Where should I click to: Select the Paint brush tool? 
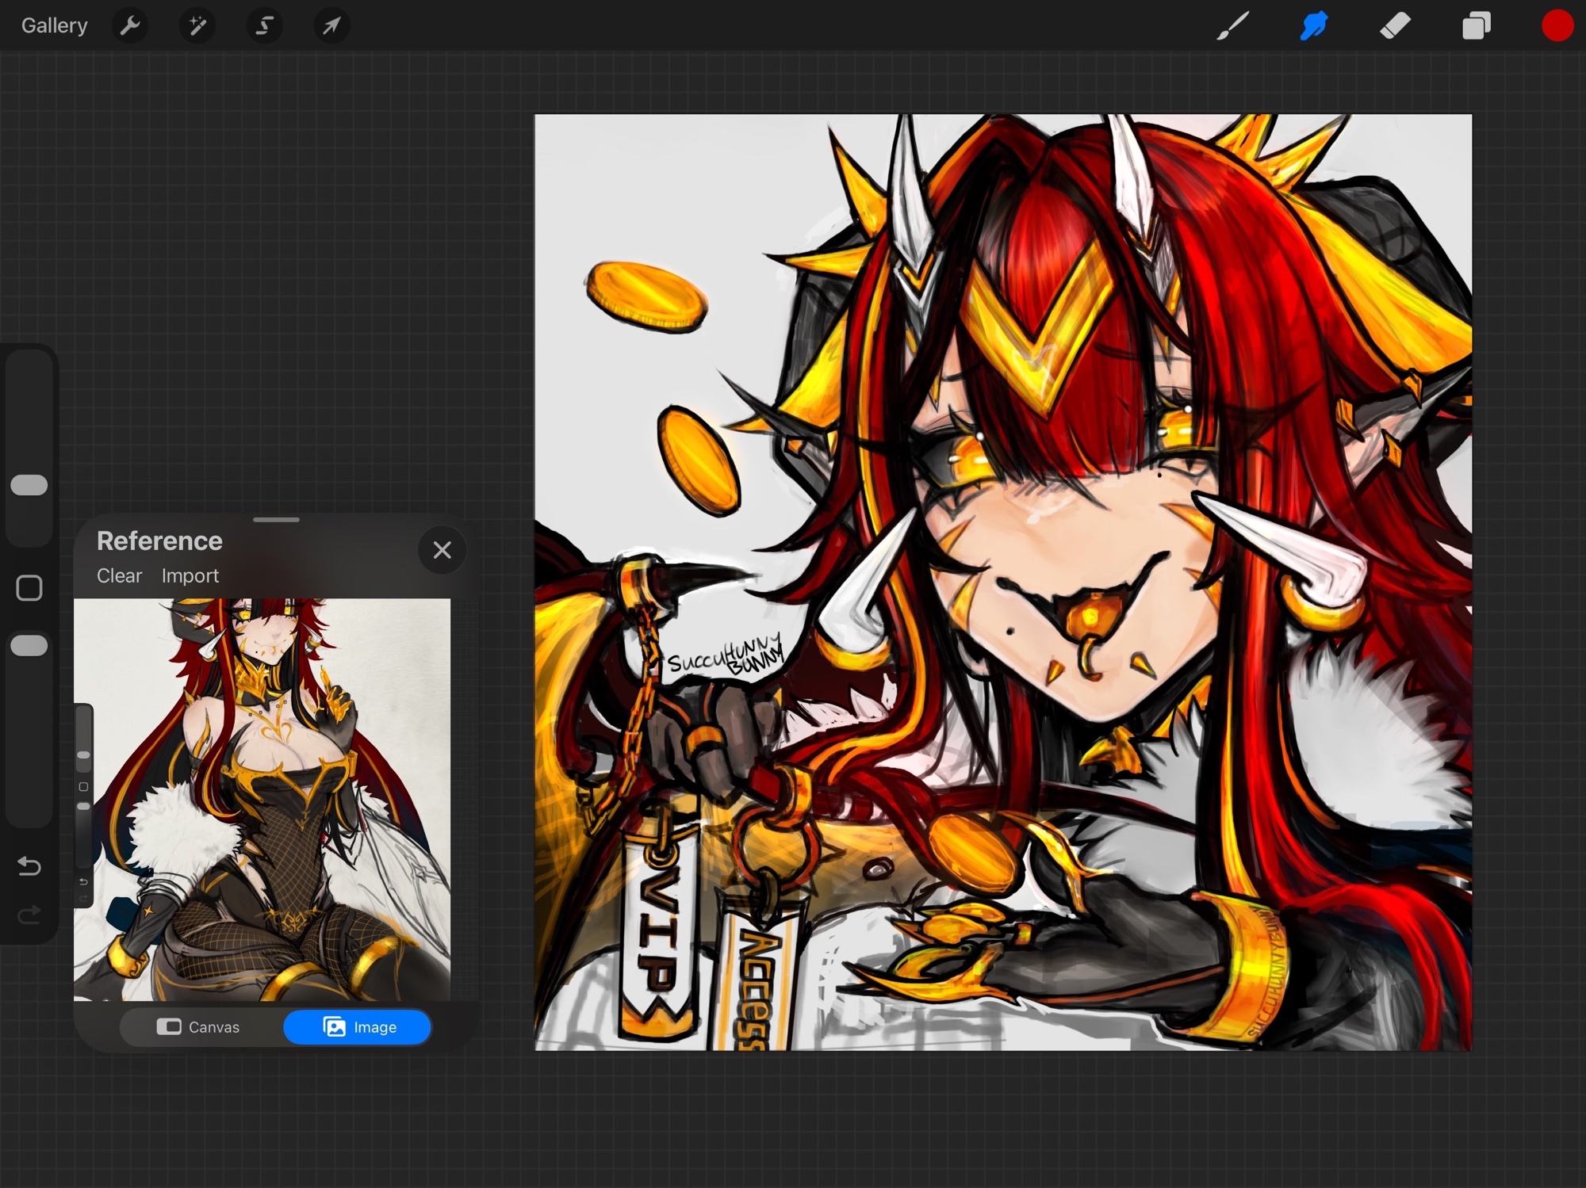point(1233,26)
